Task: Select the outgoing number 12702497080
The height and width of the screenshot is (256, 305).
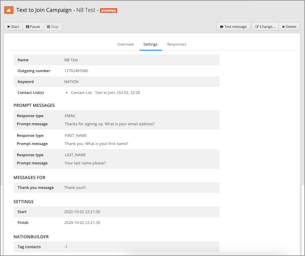Action: point(76,71)
